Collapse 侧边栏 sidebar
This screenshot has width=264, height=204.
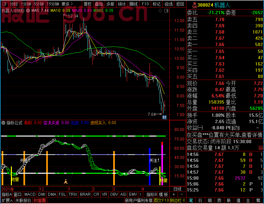click(177, 200)
